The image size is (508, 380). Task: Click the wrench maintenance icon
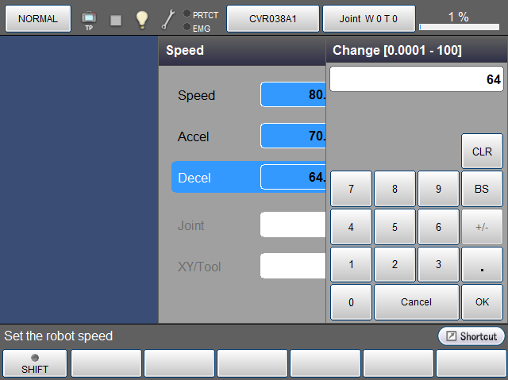pyautogui.click(x=167, y=19)
